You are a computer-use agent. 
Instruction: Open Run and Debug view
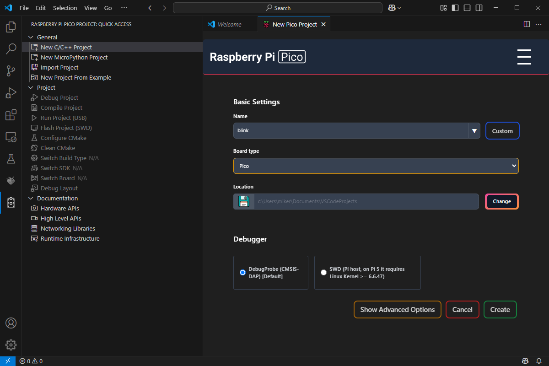(11, 93)
